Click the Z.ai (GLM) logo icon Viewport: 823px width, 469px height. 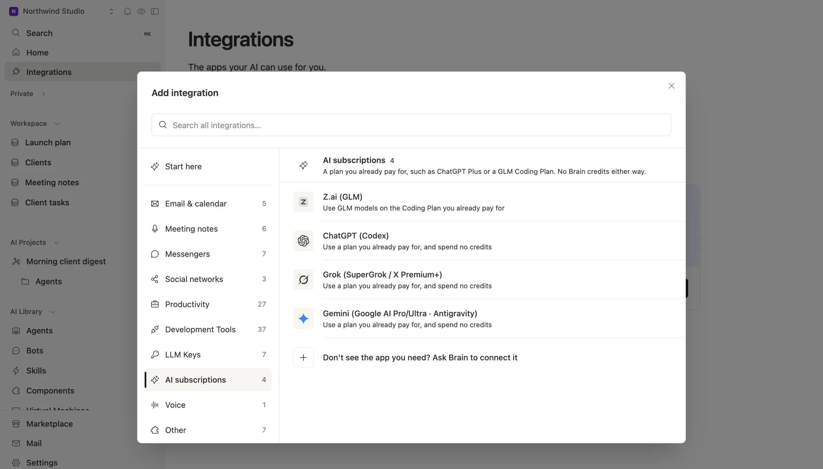coord(303,202)
